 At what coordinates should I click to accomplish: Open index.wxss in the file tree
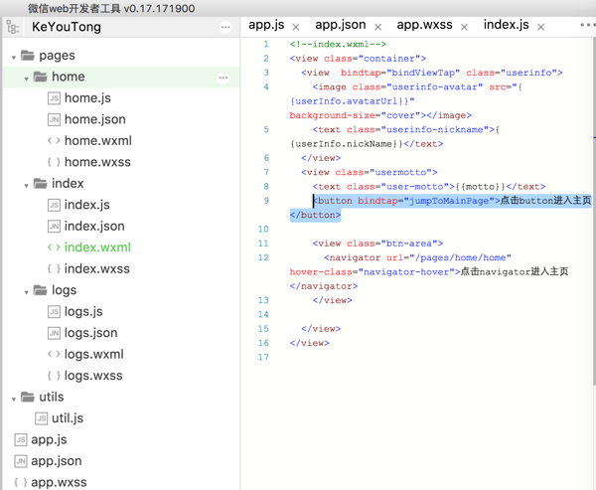click(x=97, y=269)
